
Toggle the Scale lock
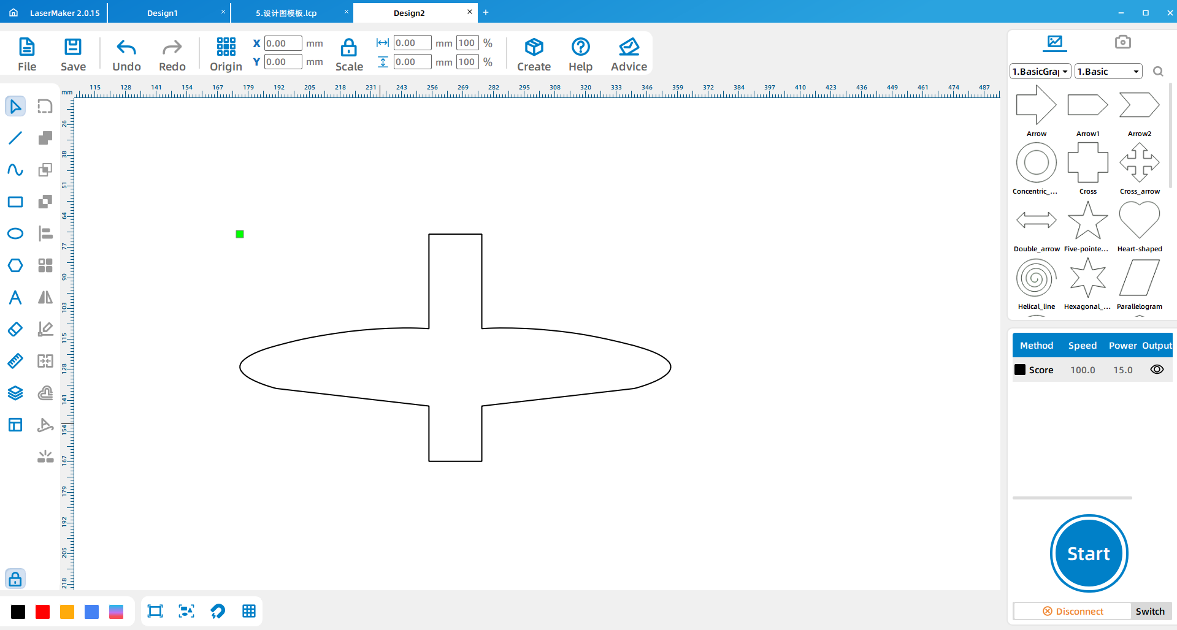(349, 54)
